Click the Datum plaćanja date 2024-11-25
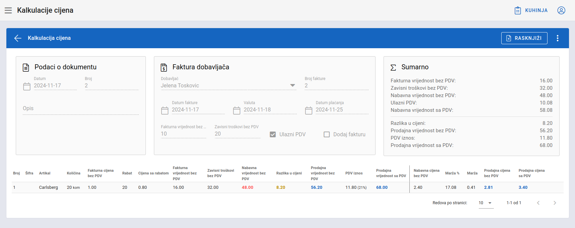 pyautogui.click(x=342, y=110)
